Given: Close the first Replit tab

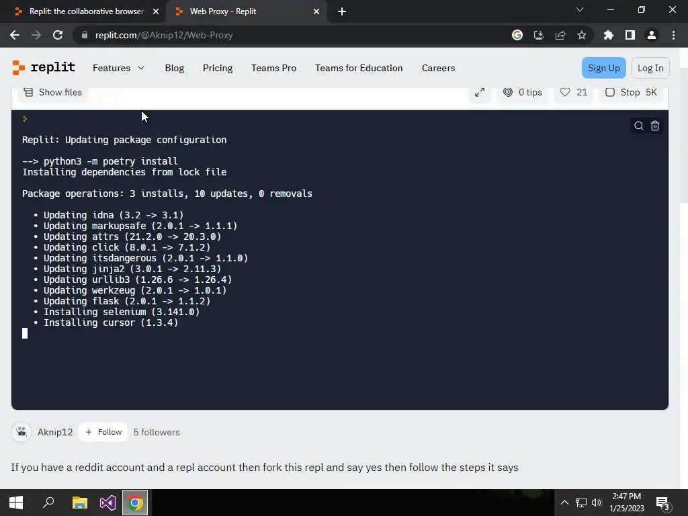Looking at the screenshot, I should tap(155, 11).
